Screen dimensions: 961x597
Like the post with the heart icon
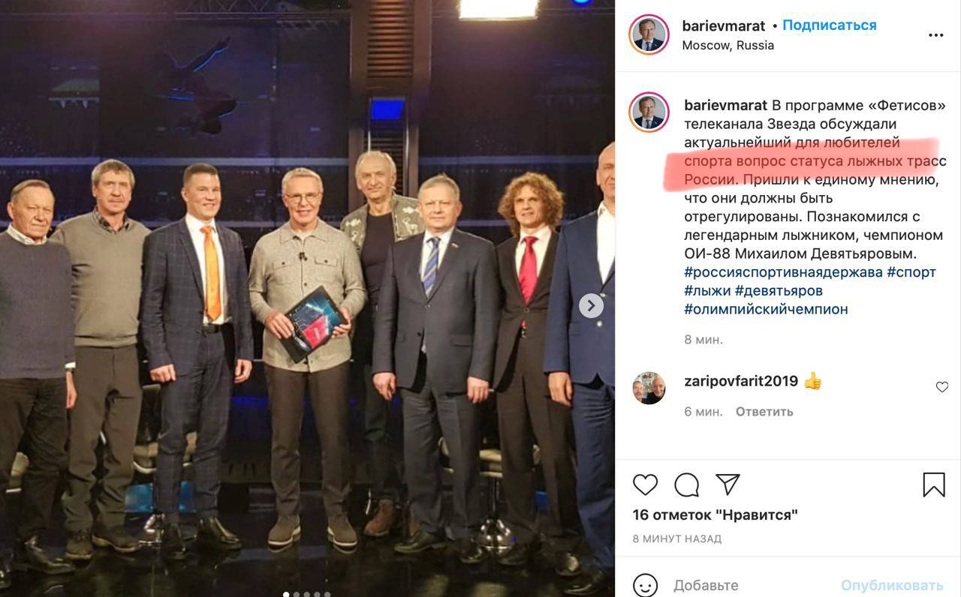click(646, 485)
